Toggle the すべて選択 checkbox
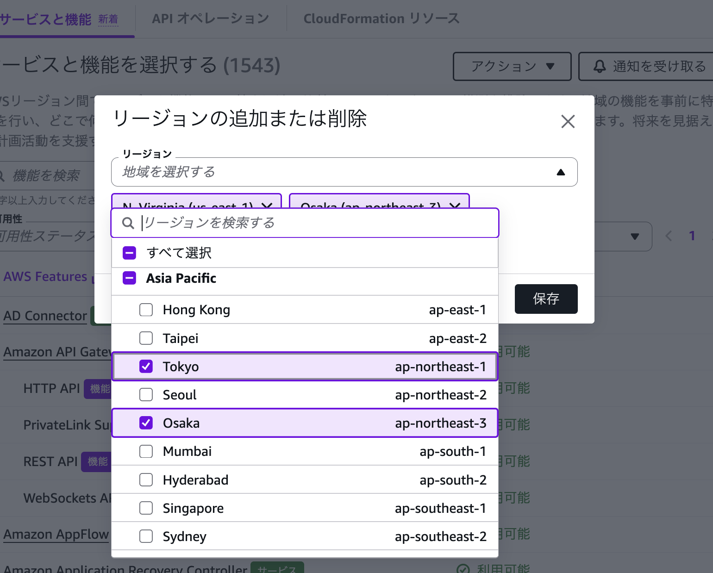This screenshot has height=573, width=713. click(129, 253)
